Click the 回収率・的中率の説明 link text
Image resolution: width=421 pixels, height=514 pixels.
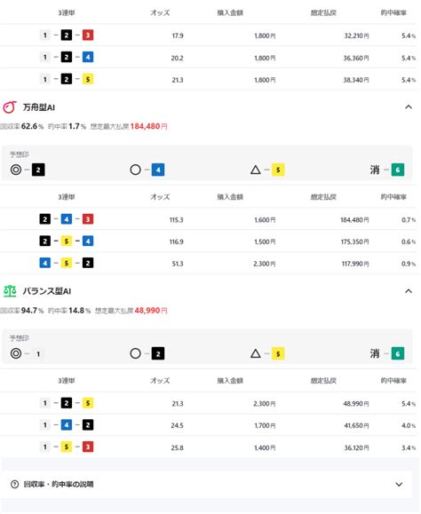tap(59, 484)
